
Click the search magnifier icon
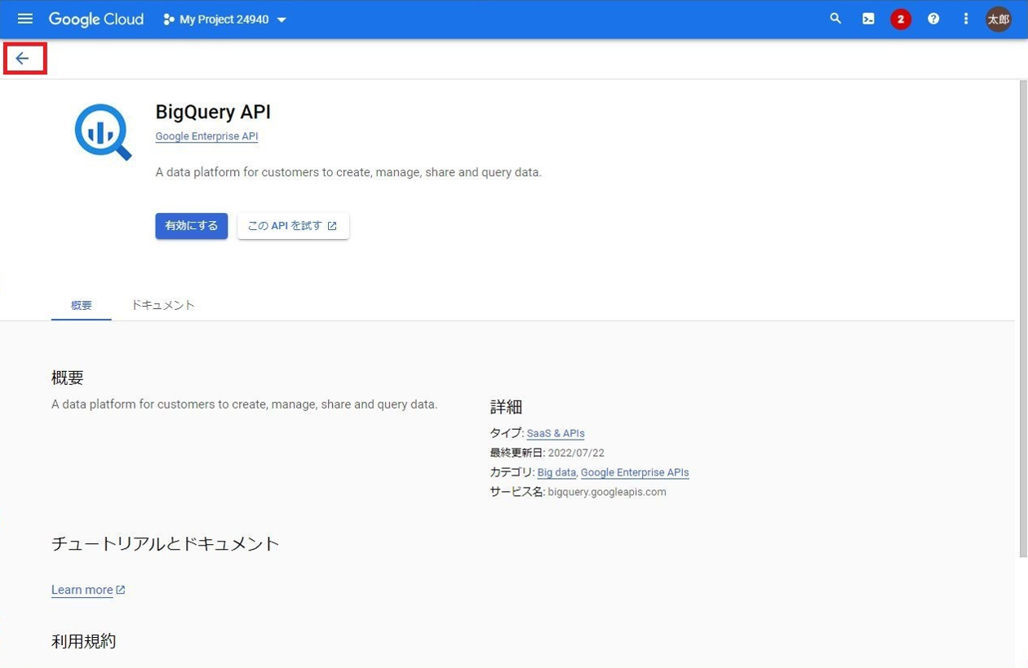click(835, 19)
